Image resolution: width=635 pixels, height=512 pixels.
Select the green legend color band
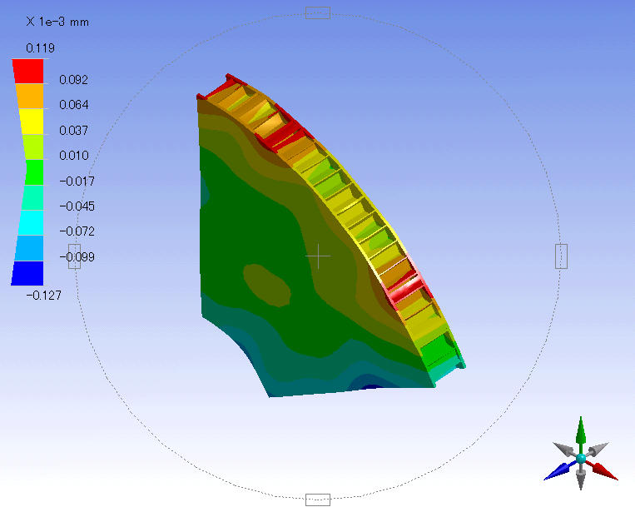[34, 172]
